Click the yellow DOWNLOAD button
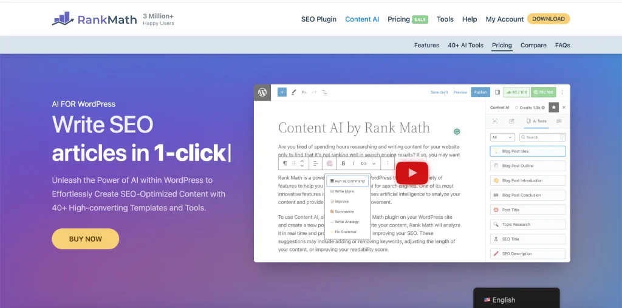This screenshot has width=622, height=308. [x=549, y=19]
